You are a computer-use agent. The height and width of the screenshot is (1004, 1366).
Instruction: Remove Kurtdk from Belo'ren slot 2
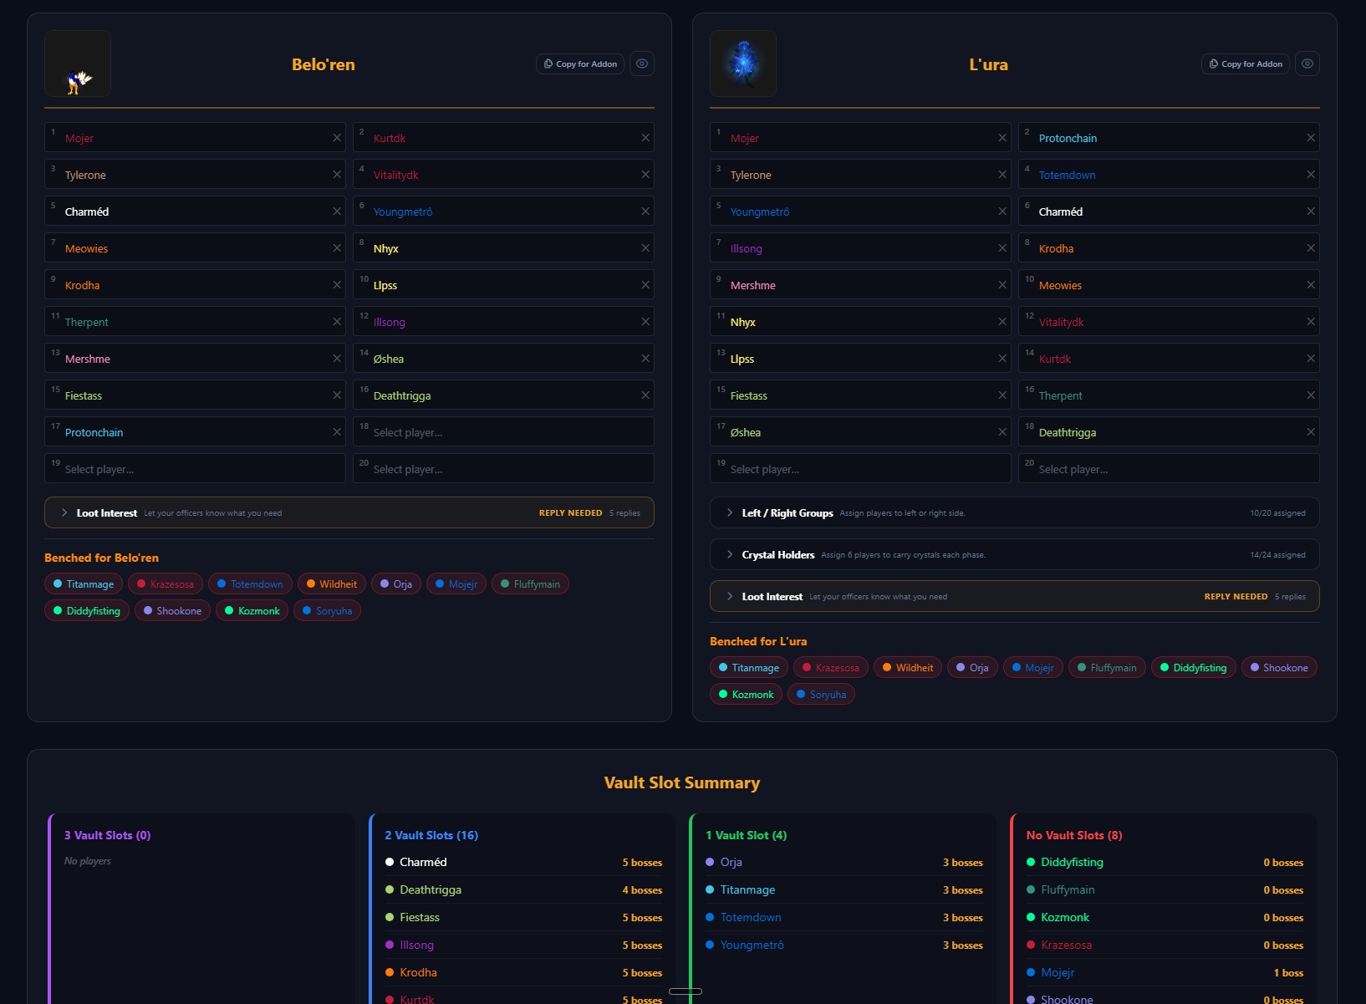coord(645,138)
